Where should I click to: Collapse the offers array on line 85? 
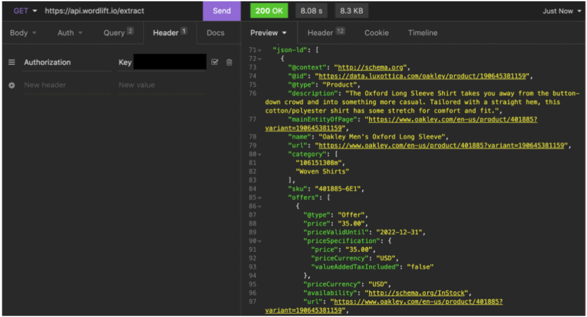(260, 198)
